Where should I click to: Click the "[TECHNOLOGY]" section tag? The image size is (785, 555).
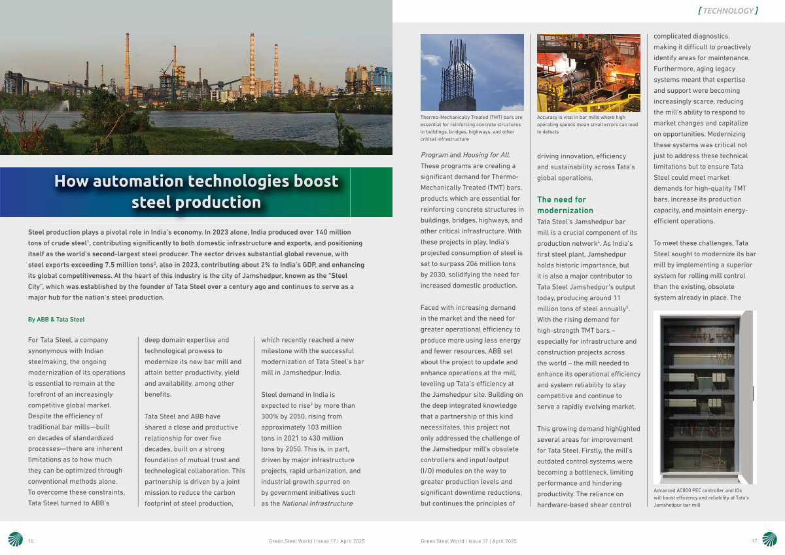click(727, 10)
